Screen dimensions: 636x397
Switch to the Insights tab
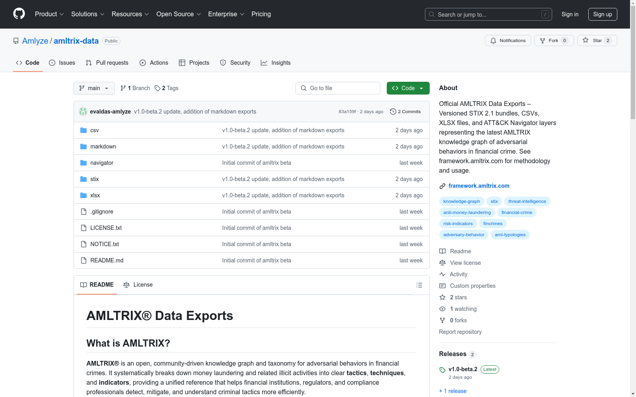pyautogui.click(x=276, y=63)
